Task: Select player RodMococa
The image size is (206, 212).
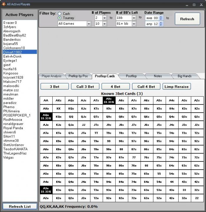Action: (x=20, y=120)
